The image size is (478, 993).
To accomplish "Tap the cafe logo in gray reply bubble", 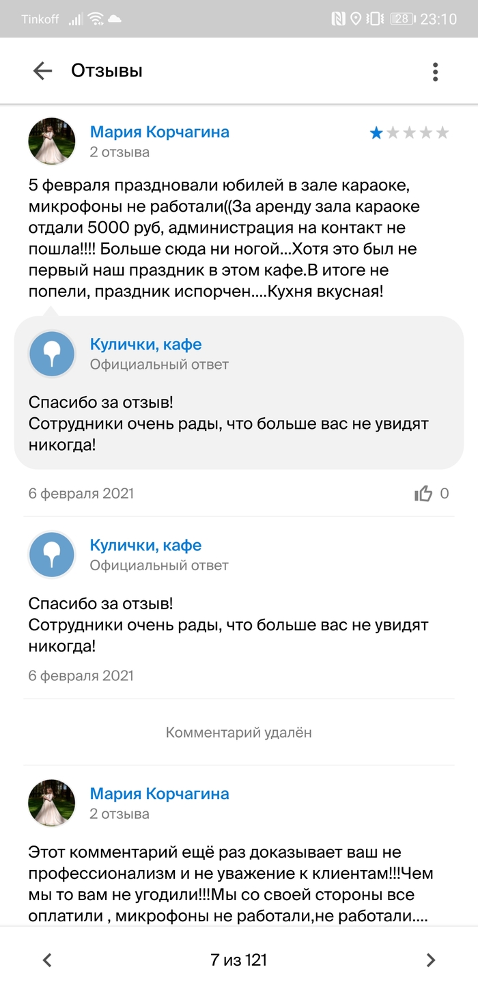I will click(x=51, y=354).
